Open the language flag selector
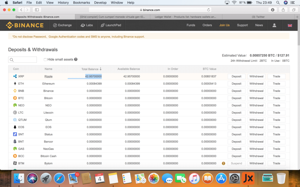 point(290,25)
